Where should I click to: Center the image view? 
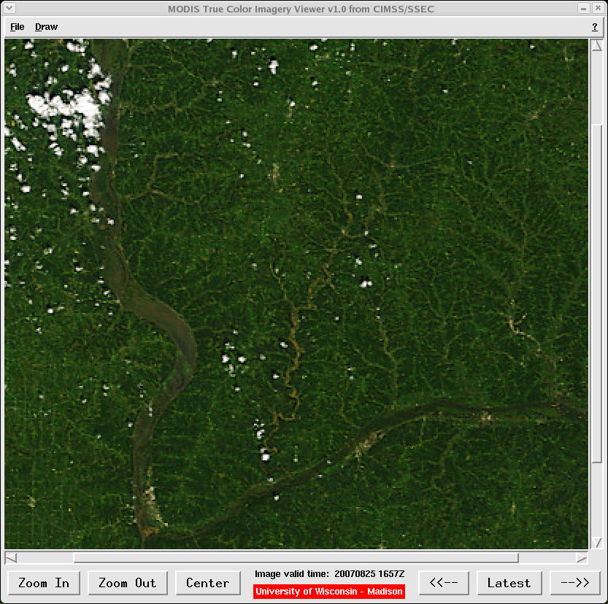tap(208, 583)
